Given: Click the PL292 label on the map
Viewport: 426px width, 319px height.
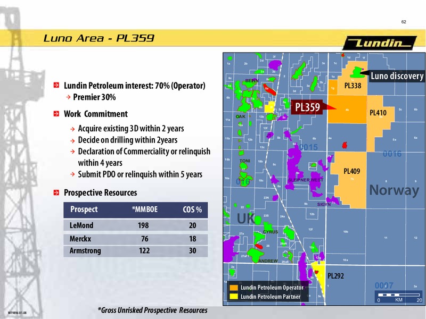Looking at the screenshot, I should pos(335,276).
